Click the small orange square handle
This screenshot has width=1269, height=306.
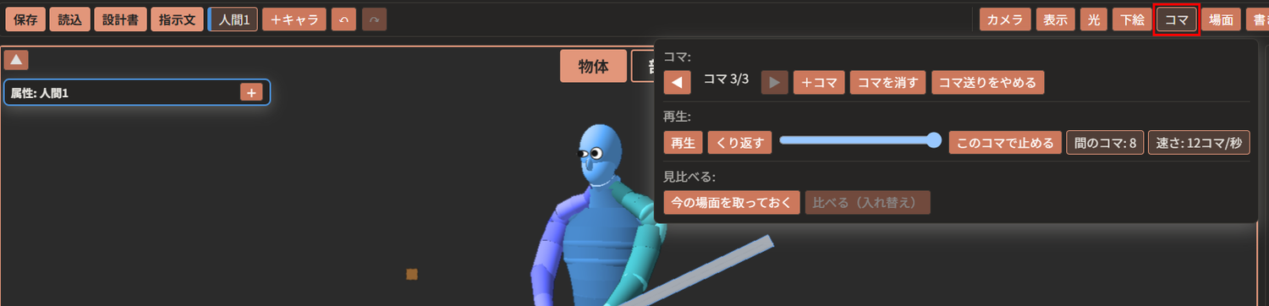412,274
